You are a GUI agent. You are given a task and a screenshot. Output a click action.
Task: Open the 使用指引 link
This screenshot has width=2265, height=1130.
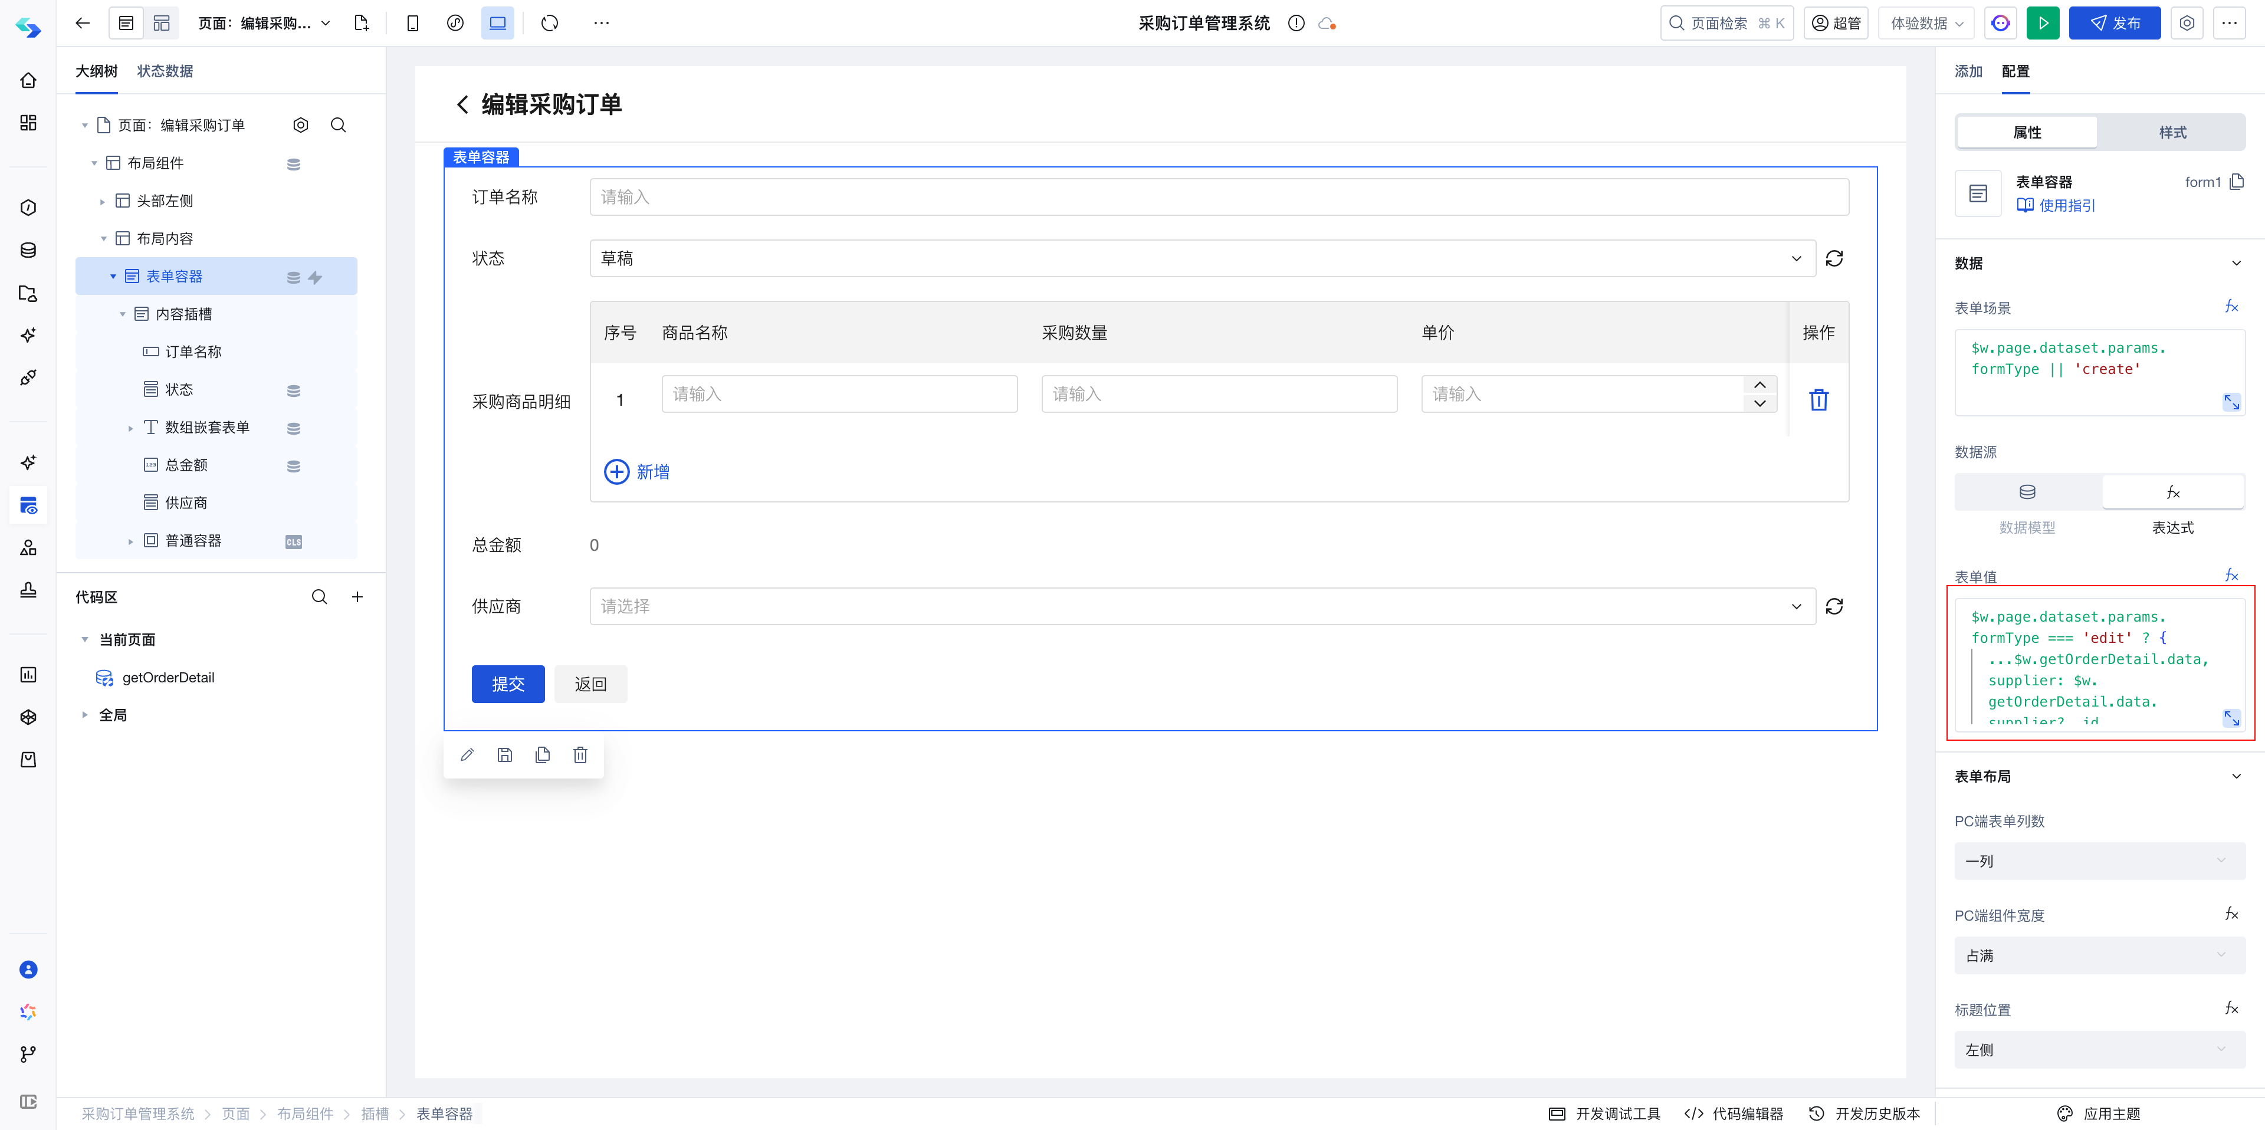click(2056, 205)
